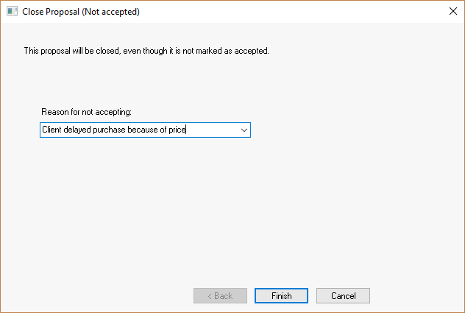Image resolution: width=465 pixels, height=313 pixels.
Task: Select the 'Client delayed purchase because of price' text
Action: pos(114,130)
